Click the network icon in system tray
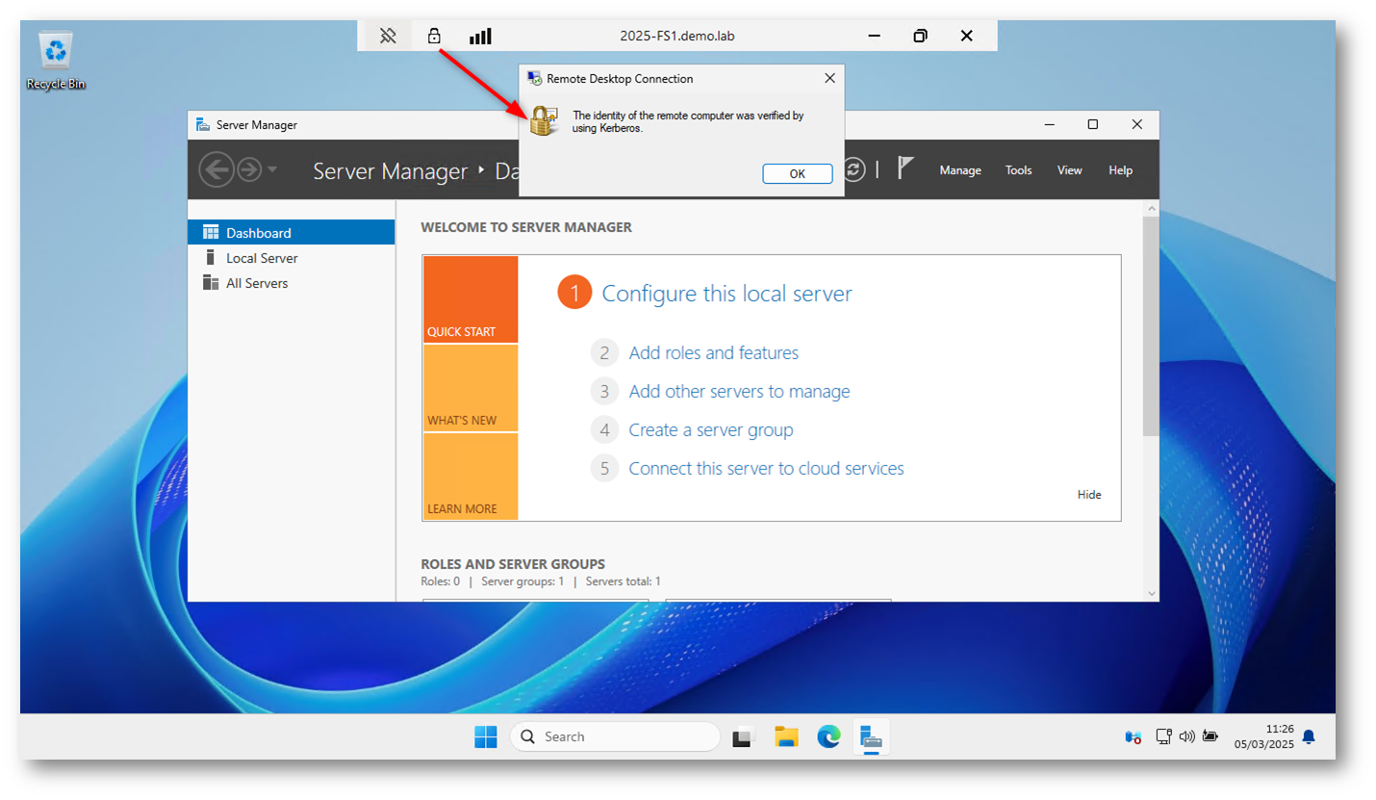Screen dimensions: 1376x800 click(1163, 736)
